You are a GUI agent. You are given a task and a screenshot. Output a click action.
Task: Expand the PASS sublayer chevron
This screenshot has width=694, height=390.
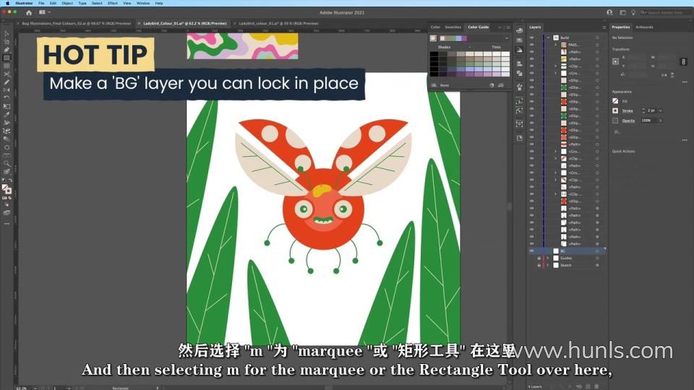click(555, 45)
